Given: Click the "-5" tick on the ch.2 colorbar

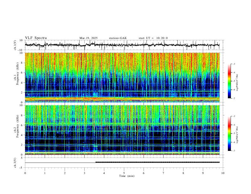Looking at the screenshot, I should 234,133.
